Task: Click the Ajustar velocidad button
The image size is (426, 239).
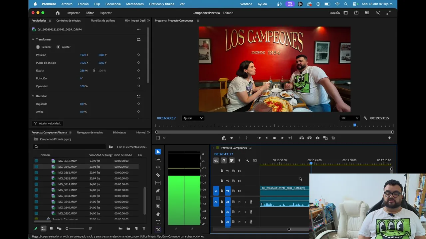Action: point(47,123)
